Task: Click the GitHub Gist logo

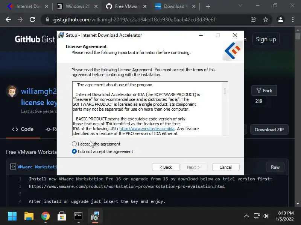Action: coord(35,39)
